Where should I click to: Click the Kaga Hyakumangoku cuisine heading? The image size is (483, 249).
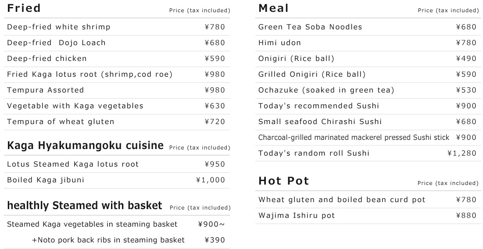85,146
